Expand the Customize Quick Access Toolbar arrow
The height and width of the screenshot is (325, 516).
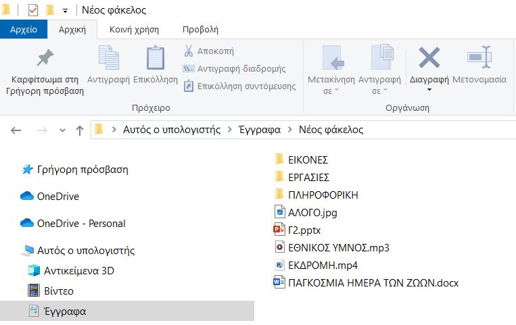[65, 11]
